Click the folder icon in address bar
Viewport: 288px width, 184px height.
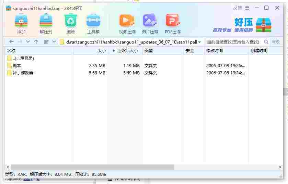[62, 42]
